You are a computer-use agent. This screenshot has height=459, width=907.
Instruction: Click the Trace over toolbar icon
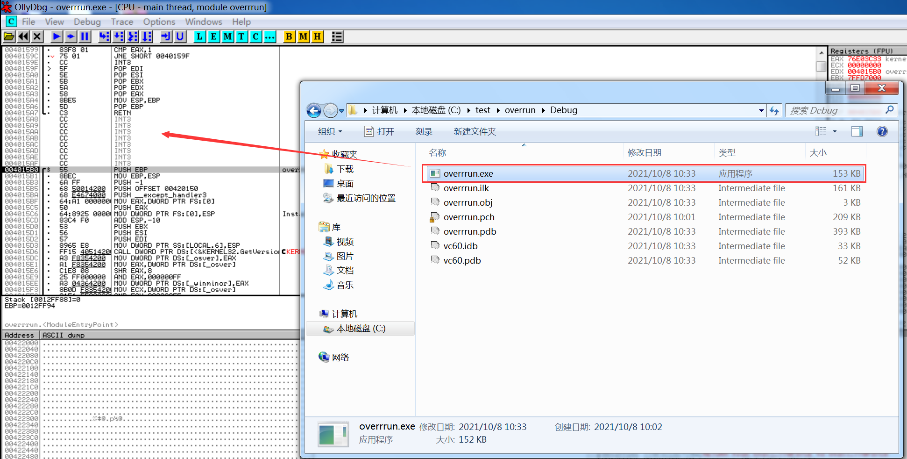click(x=147, y=36)
